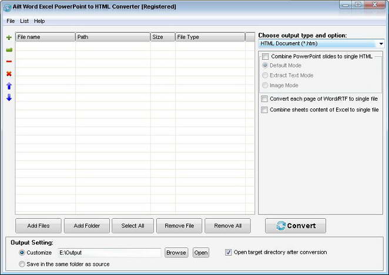Viewport: 389px width, 275px height.
Task: Click the E:\Output path field
Action: [x=109, y=253]
